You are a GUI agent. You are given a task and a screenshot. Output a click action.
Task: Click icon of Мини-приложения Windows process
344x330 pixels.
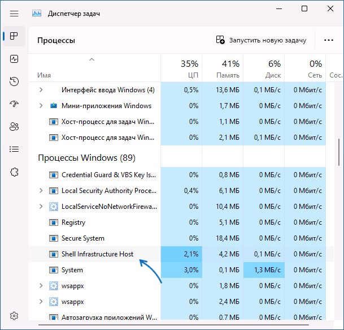(54, 106)
